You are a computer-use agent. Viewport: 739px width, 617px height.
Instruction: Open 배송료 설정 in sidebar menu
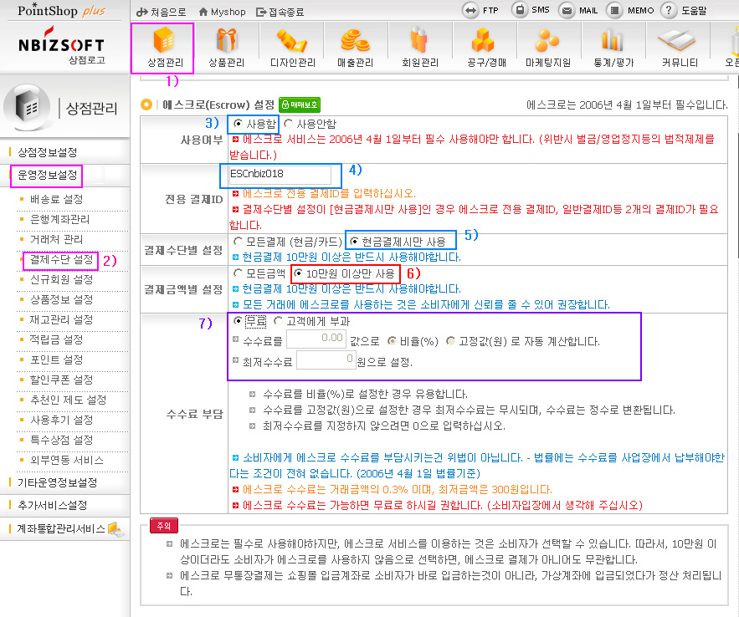click(x=56, y=199)
